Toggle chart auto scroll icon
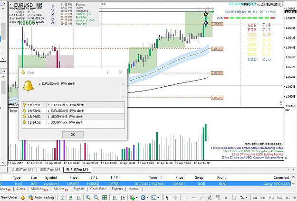Screen dimensions: 297x201 point(115,198)
